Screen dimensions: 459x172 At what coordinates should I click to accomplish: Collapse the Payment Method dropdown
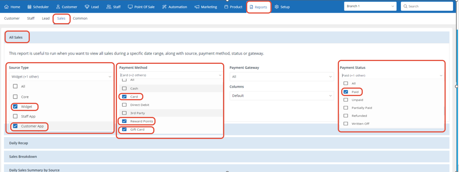(171, 75)
